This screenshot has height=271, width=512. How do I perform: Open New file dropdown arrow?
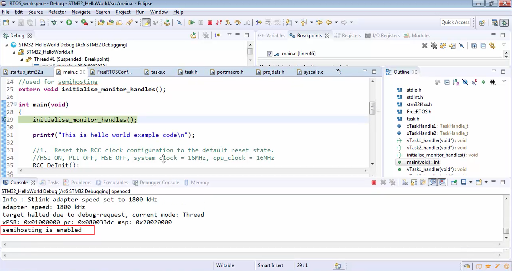(13, 22)
